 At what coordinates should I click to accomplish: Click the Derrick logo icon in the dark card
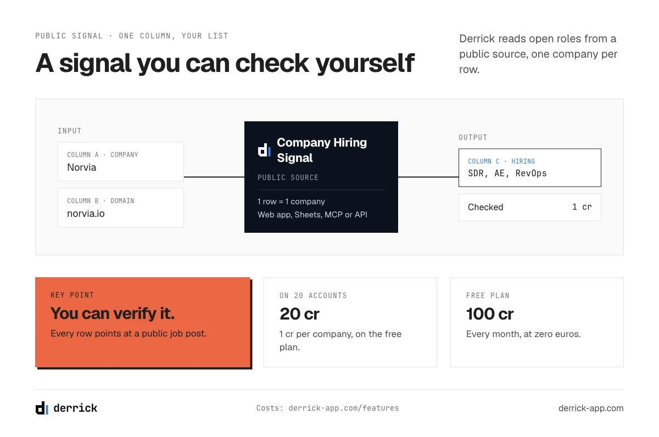pyautogui.click(x=264, y=150)
